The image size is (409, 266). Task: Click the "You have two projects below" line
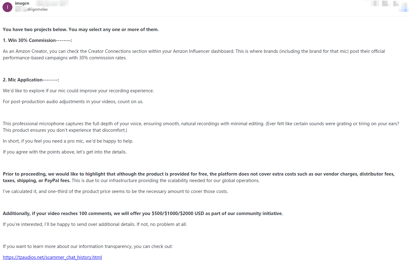click(x=81, y=30)
